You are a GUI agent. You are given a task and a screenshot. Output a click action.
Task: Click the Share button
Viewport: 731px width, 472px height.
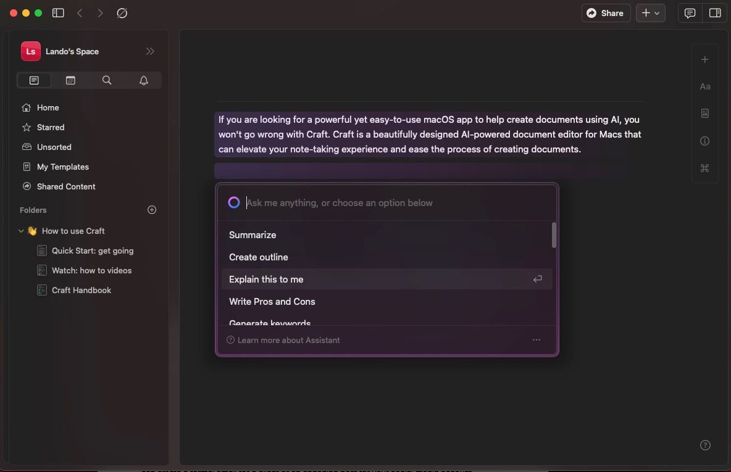point(605,12)
